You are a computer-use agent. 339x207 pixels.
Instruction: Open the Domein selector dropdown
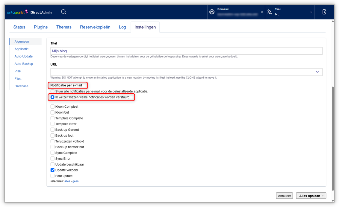237,12
